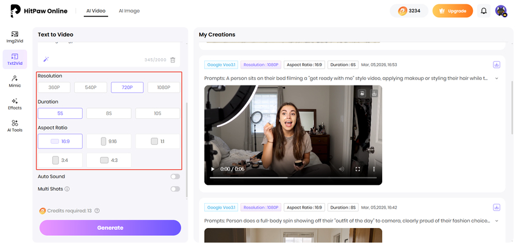Click the orange Upgrade button
This screenshot has height=248, width=519.
coord(452,11)
